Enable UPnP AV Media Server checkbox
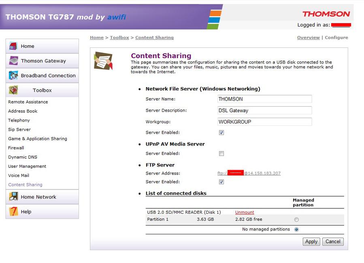 click(221, 154)
